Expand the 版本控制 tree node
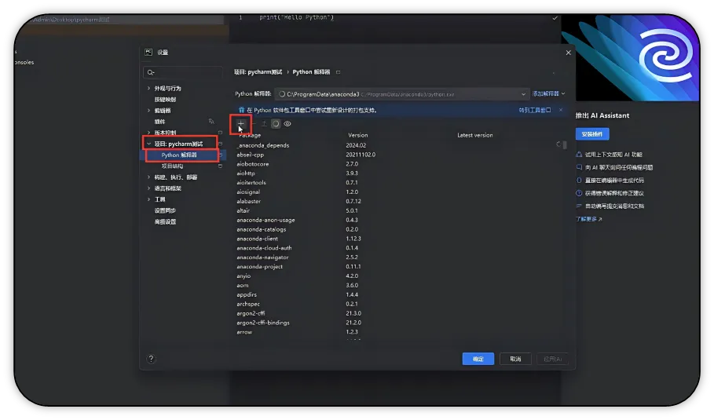 point(148,133)
